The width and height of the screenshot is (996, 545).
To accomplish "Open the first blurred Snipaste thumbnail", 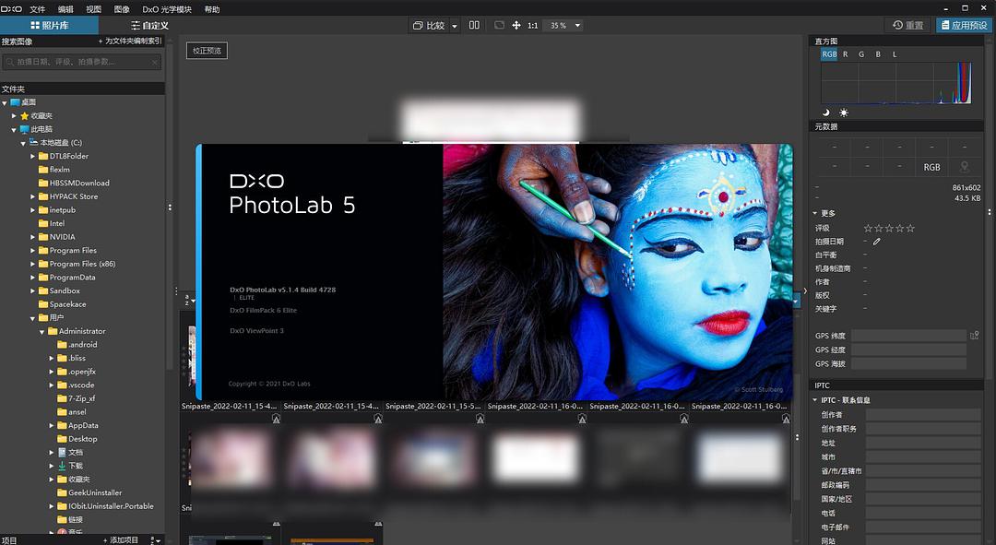I will click(x=231, y=458).
